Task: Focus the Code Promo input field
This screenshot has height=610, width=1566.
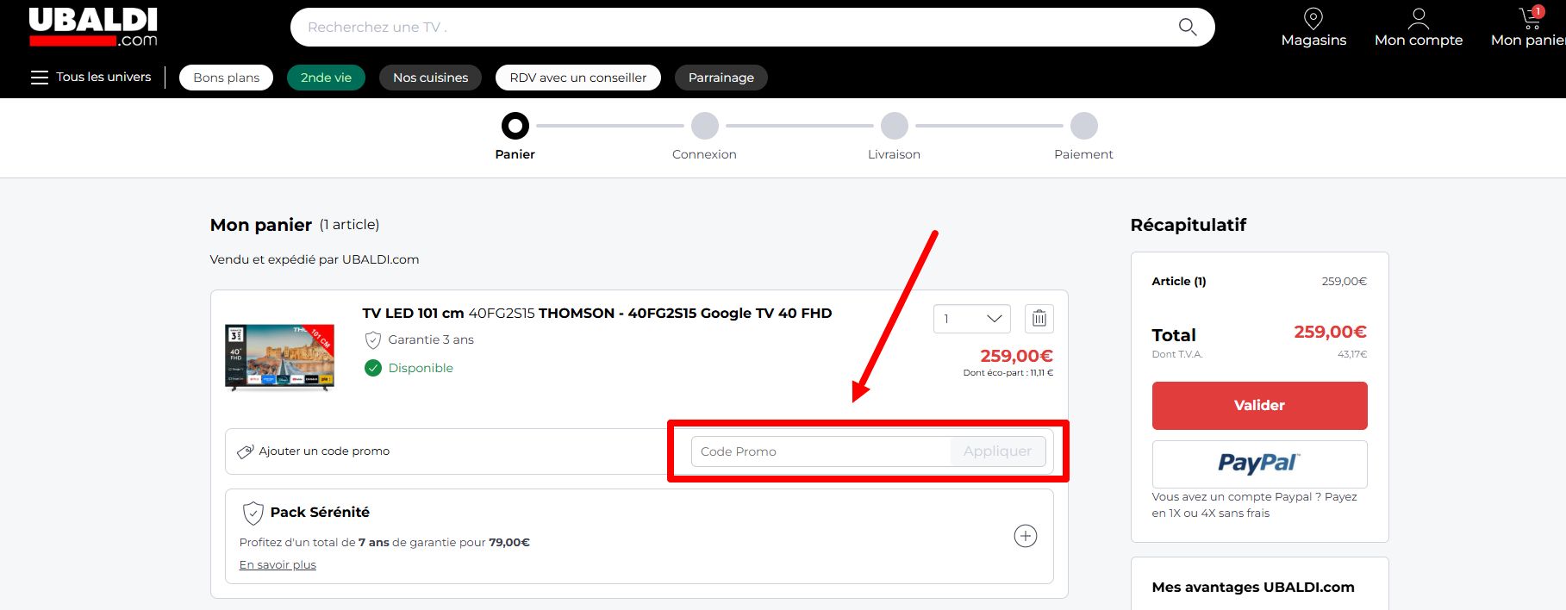Action: [821, 451]
